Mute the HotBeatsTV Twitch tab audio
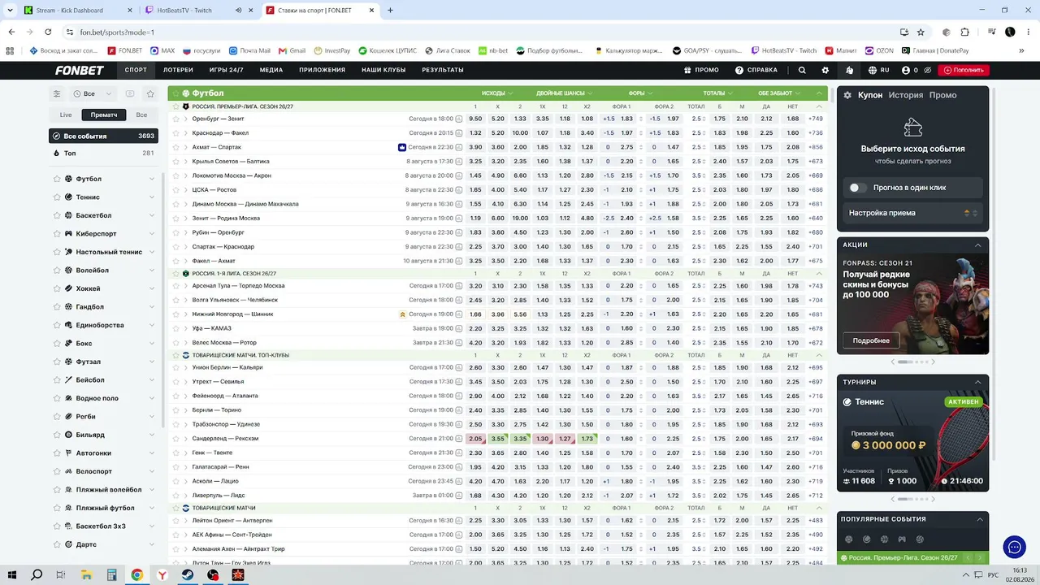The height and width of the screenshot is (585, 1040). pyautogui.click(x=238, y=11)
